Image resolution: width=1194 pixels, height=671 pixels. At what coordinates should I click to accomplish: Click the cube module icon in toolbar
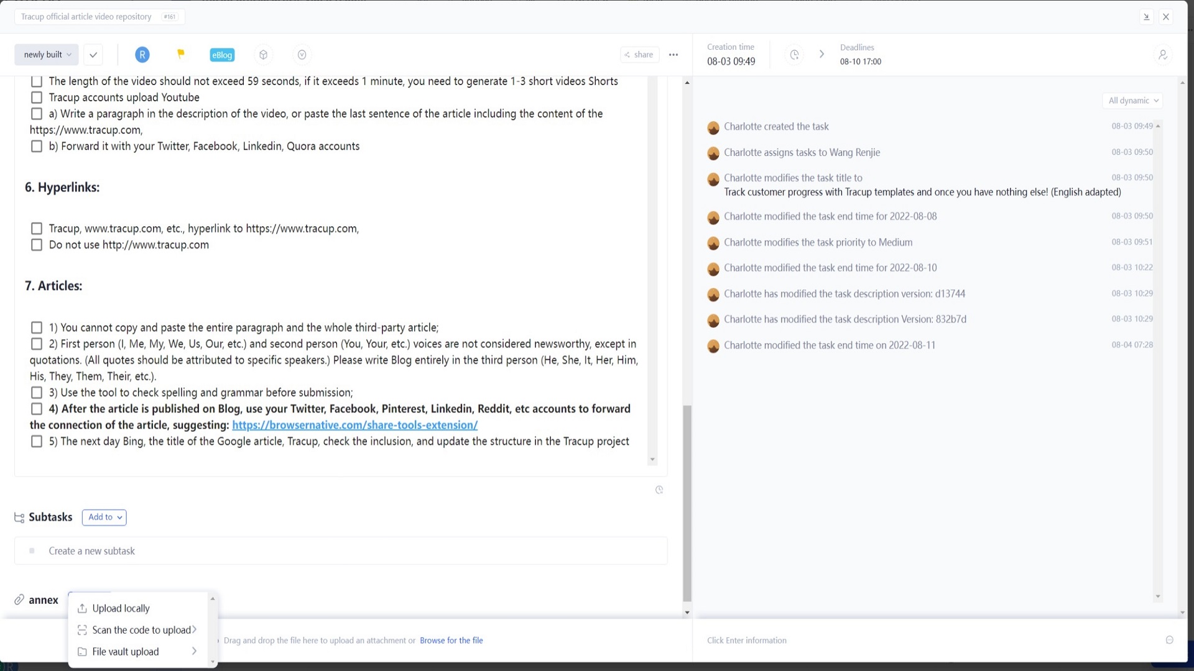click(x=264, y=55)
